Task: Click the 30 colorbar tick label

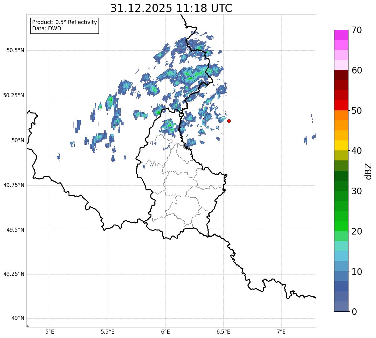Action: (357, 191)
